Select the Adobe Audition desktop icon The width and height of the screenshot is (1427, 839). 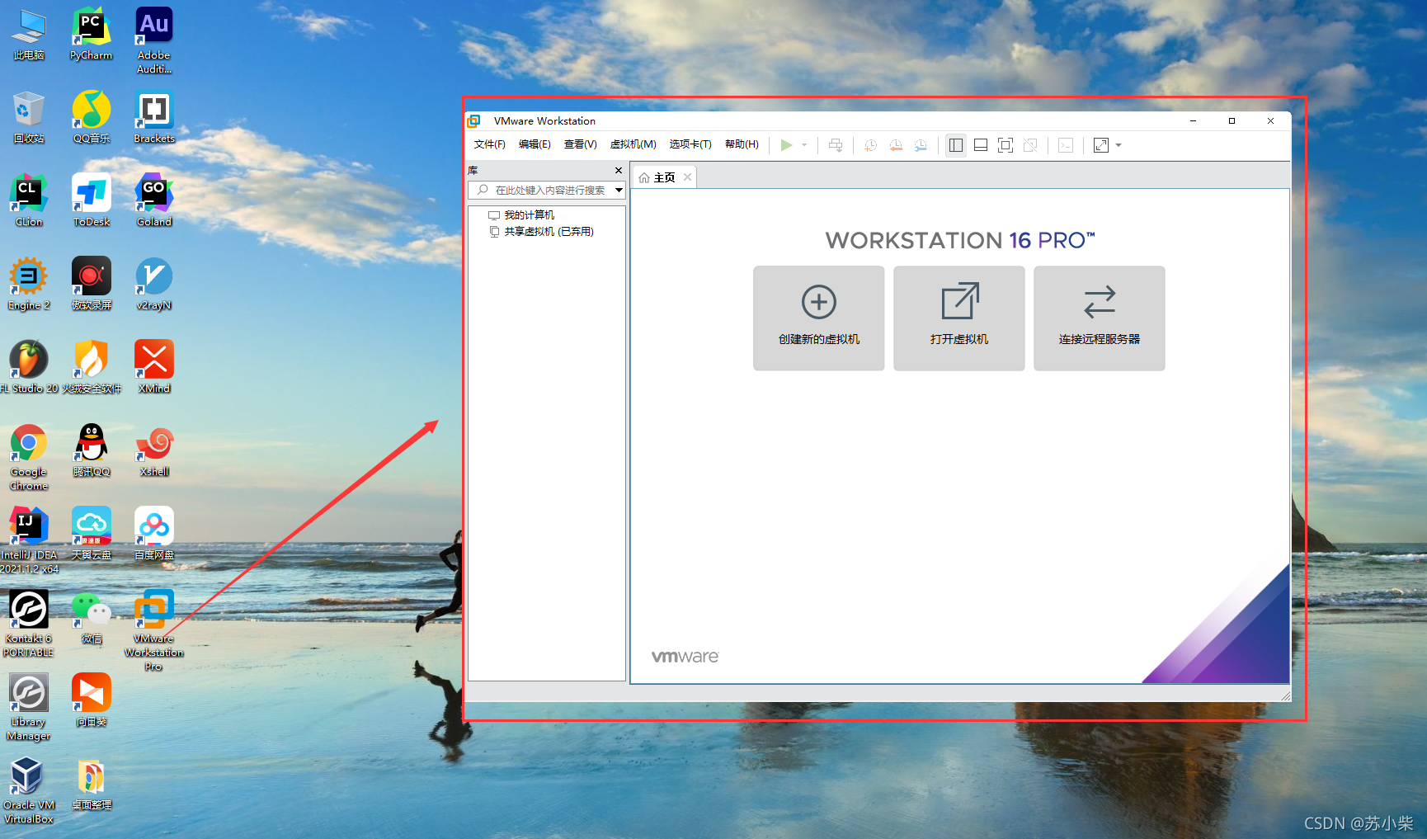pos(154,41)
